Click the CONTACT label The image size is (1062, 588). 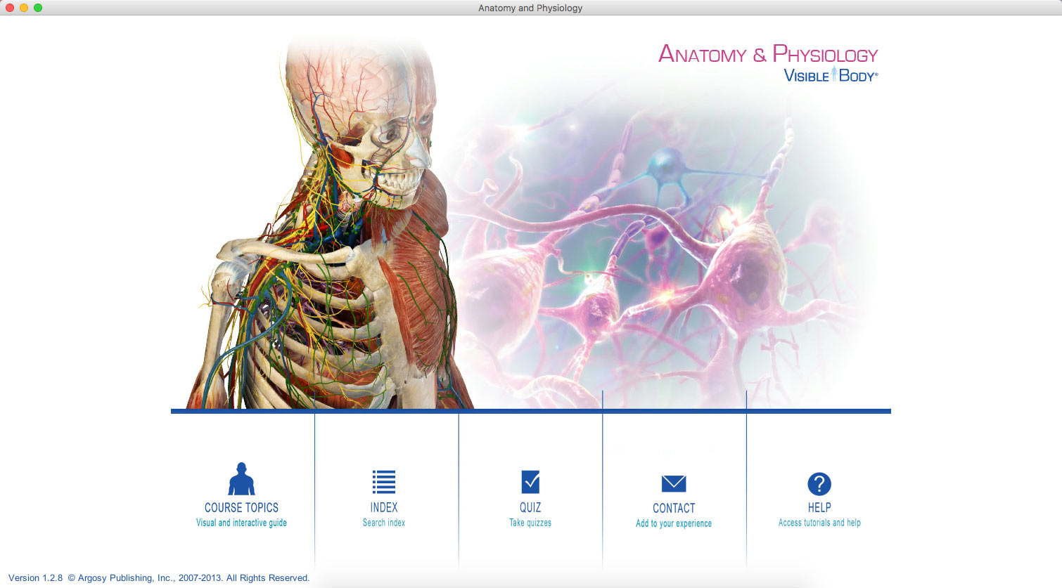pos(674,508)
